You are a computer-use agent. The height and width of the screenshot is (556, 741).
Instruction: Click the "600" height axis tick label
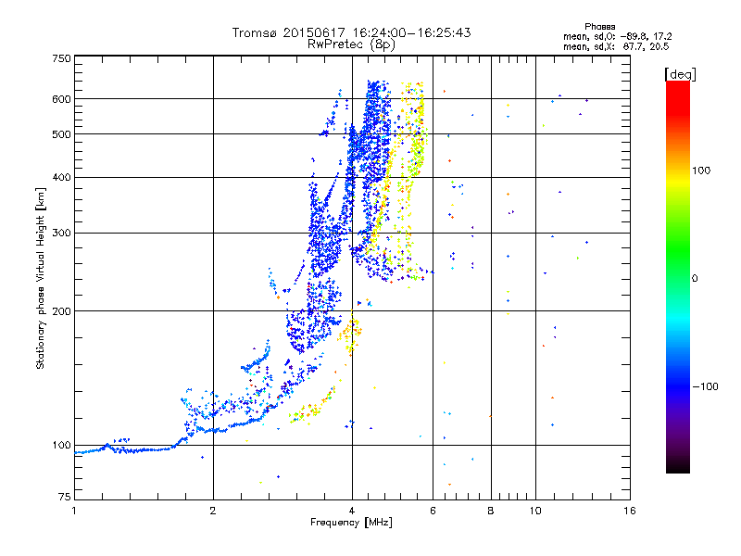61,99
